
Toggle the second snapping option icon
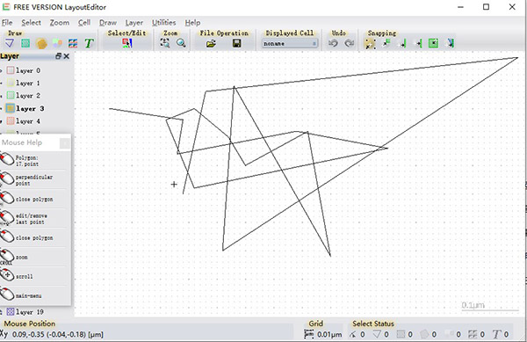386,43
